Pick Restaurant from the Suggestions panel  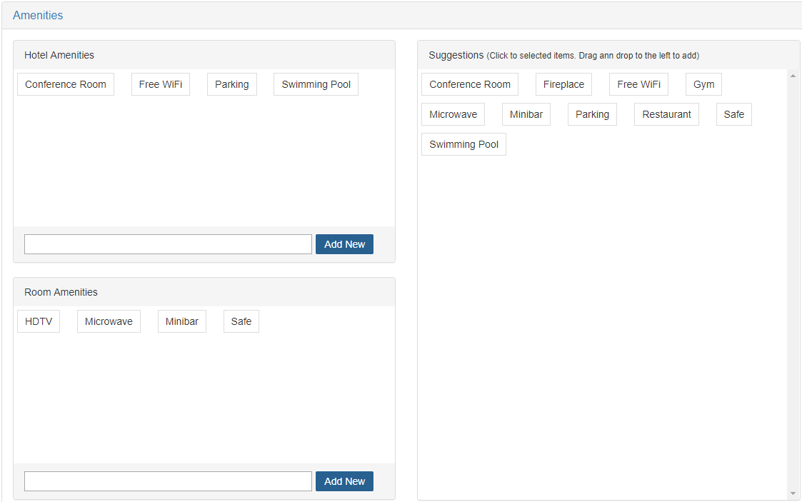(x=666, y=114)
